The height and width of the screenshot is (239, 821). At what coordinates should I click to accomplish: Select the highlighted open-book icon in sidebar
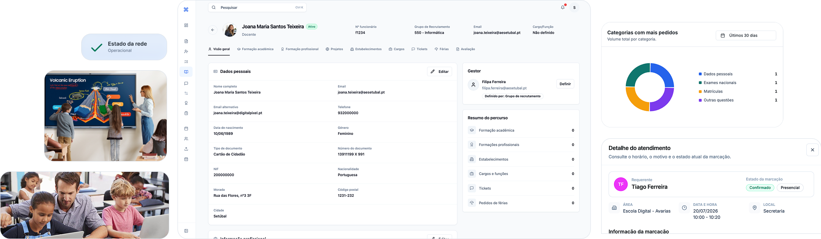[186, 72]
